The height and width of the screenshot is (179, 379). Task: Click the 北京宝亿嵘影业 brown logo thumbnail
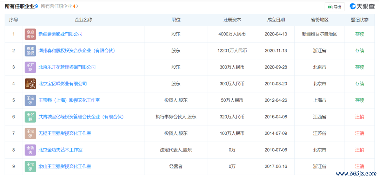(x=30, y=84)
